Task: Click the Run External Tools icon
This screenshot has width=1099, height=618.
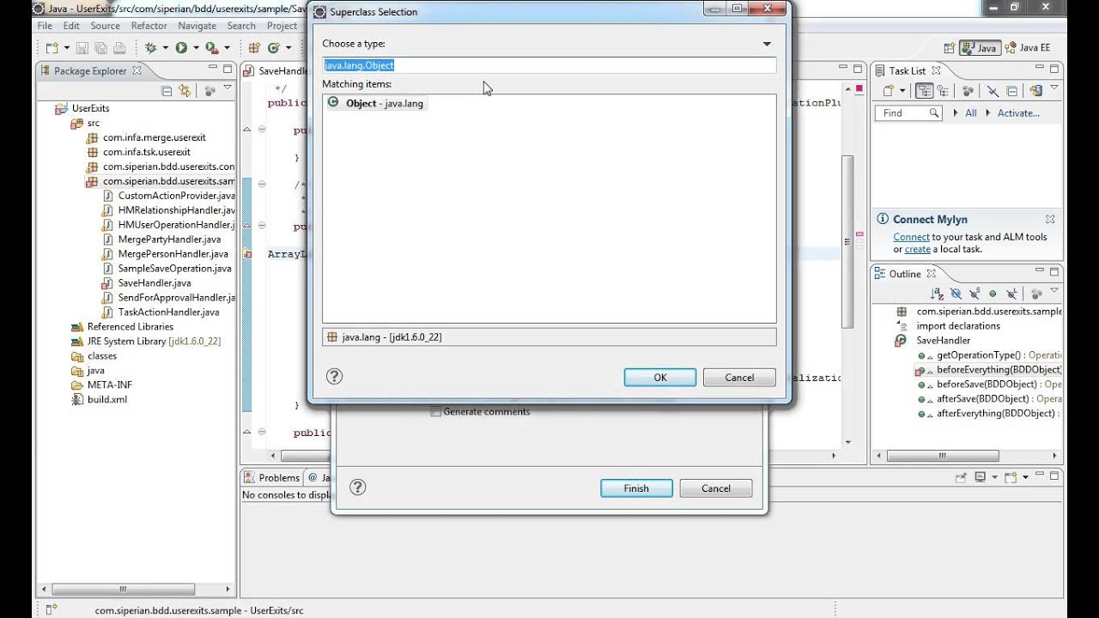Action: click(x=212, y=48)
